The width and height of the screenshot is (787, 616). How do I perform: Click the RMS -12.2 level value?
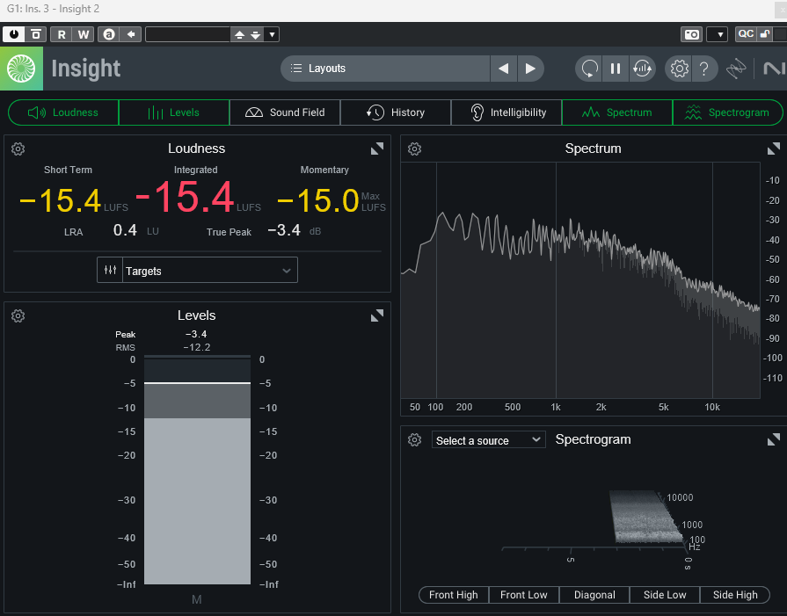[x=197, y=347]
